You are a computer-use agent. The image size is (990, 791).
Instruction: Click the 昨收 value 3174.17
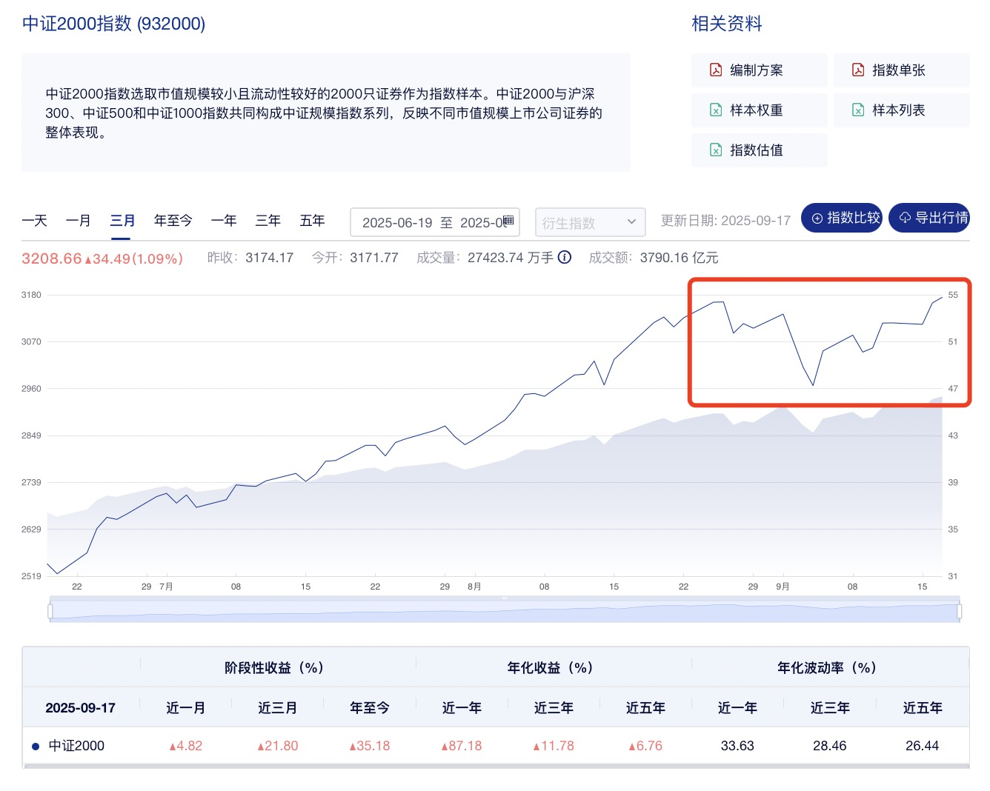click(x=270, y=258)
